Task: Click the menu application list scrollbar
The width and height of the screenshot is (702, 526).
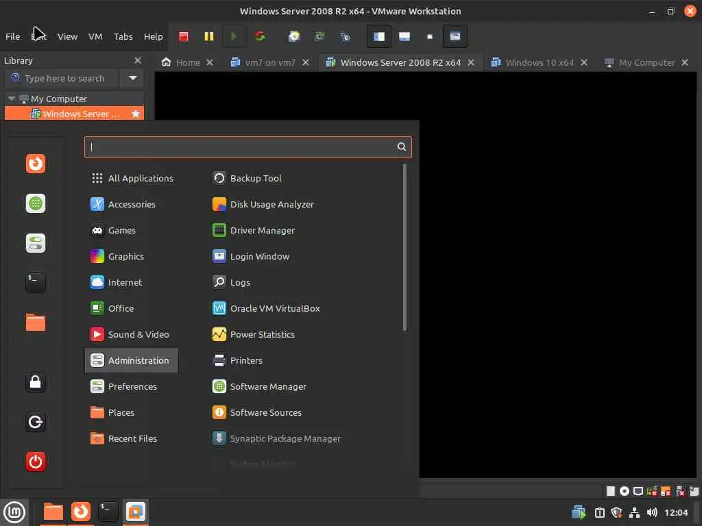Action: (404, 247)
